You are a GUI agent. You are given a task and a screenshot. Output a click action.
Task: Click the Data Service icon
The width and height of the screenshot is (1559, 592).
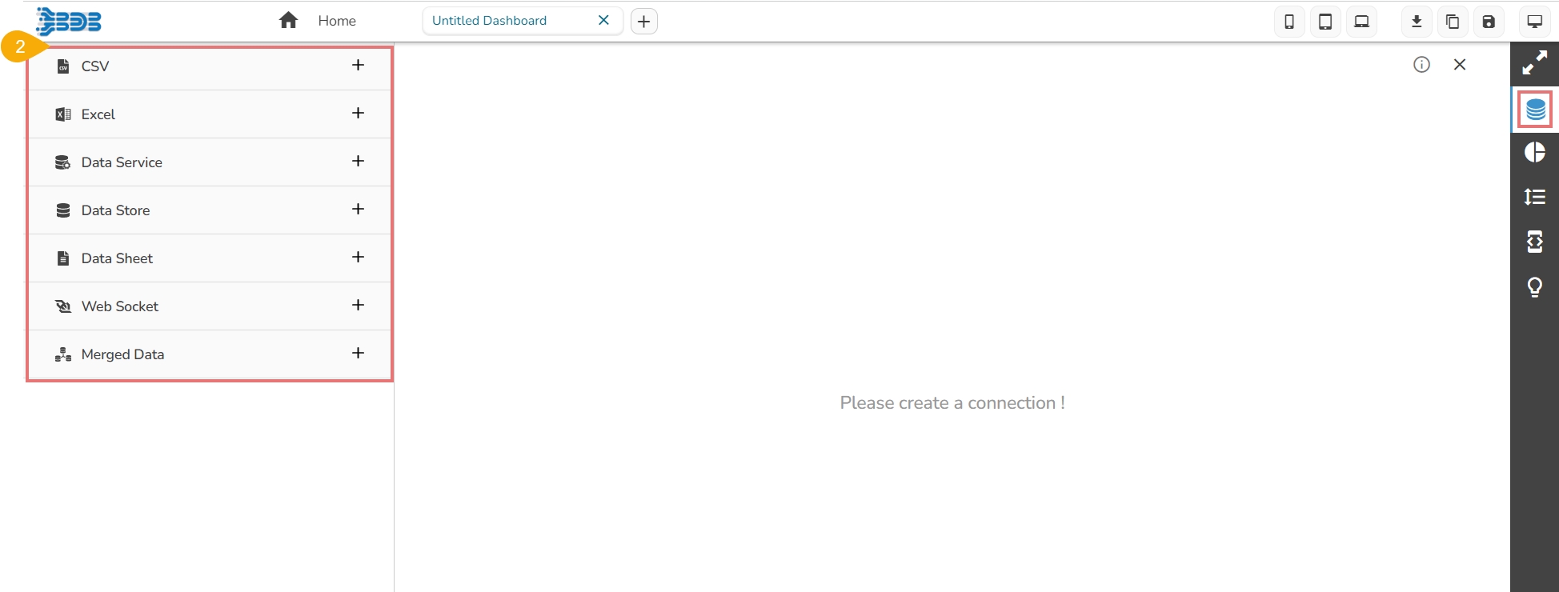click(x=63, y=162)
